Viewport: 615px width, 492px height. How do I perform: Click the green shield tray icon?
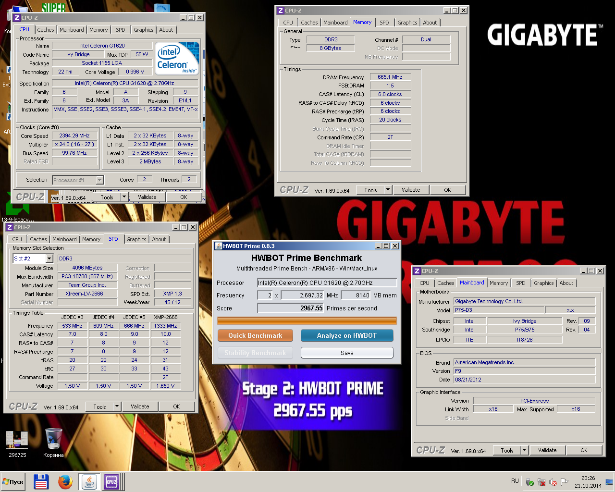point(530,482)
